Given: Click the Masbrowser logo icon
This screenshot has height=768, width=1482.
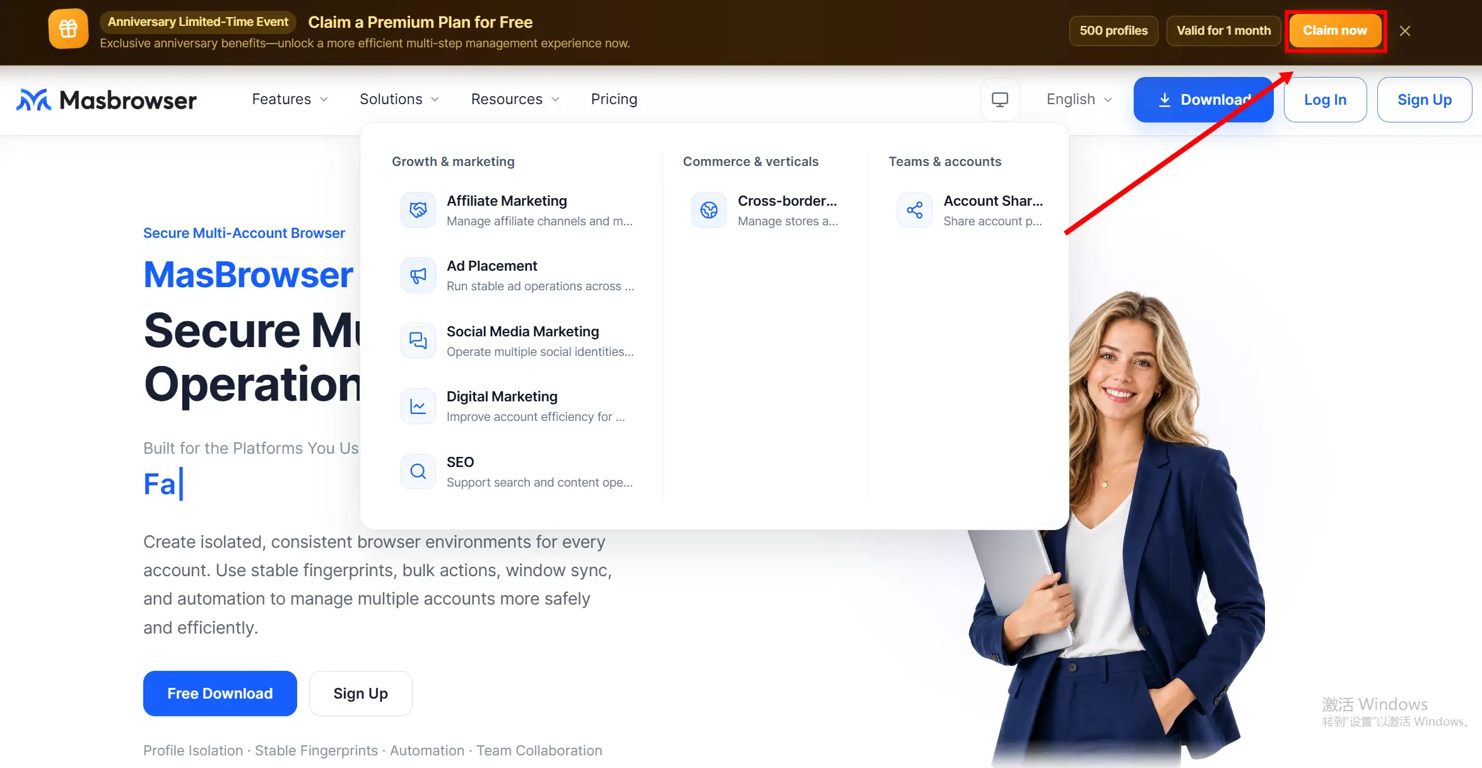Looking at the screenshot, I should (x=33, y=100).
